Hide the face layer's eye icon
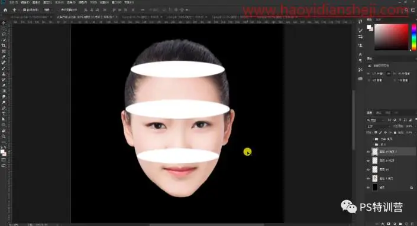 (x=368, y=179)
